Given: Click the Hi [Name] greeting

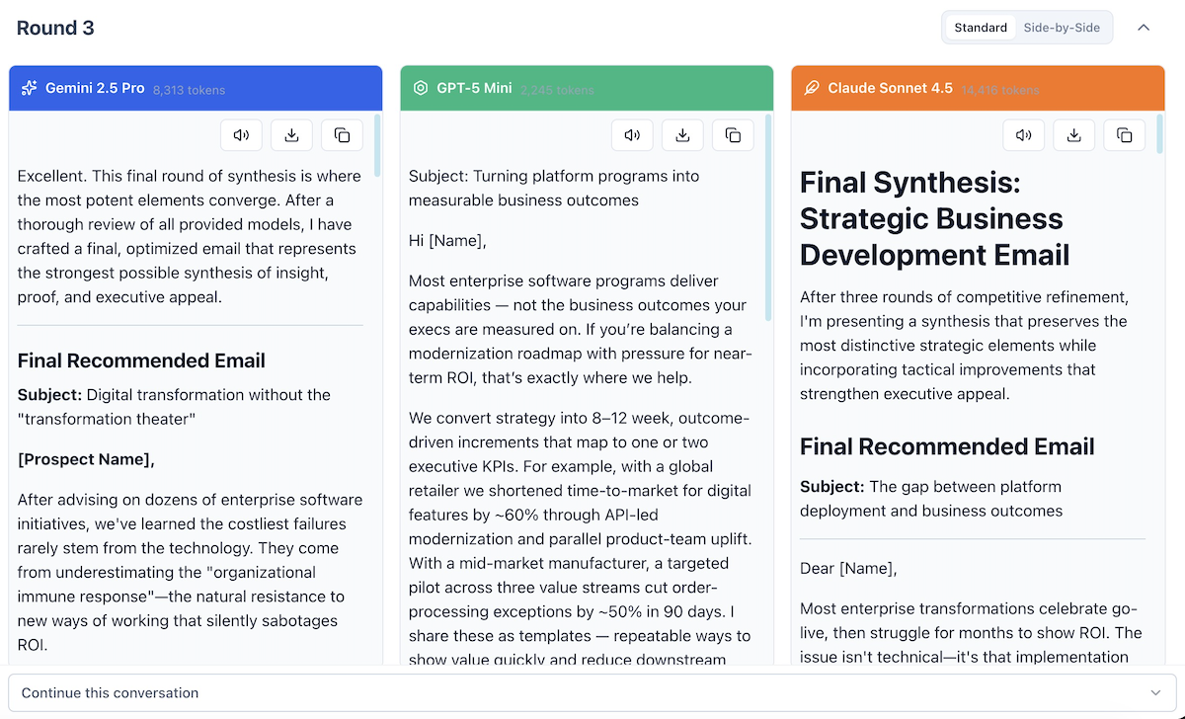Looking at the screenshot, I should point(447,240).
